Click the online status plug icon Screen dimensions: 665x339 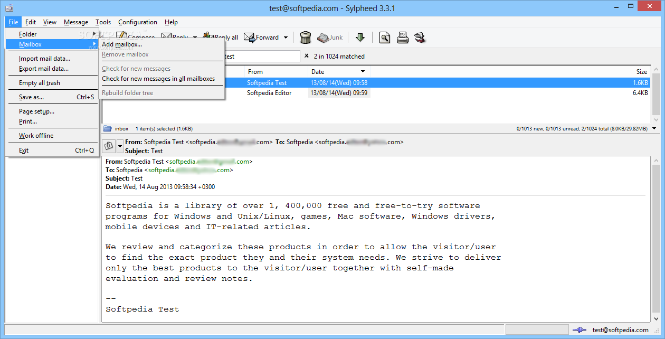point(579,330)
